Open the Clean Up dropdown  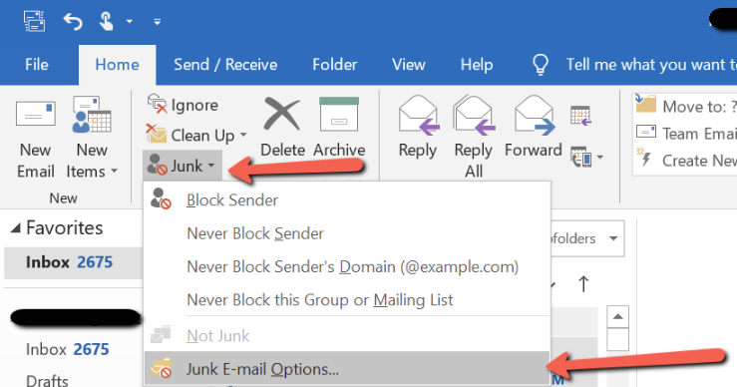coord(196,135)
